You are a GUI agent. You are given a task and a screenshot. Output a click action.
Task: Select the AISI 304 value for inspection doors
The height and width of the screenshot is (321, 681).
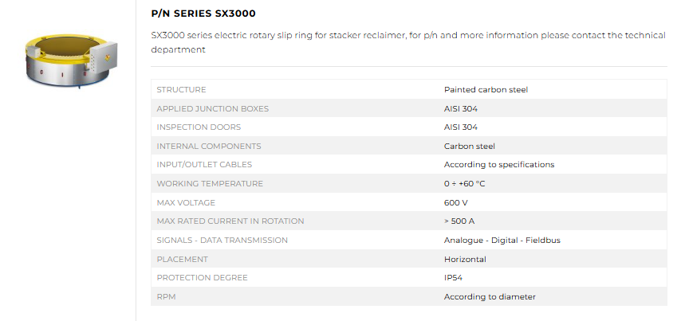(x=460, y=127)
